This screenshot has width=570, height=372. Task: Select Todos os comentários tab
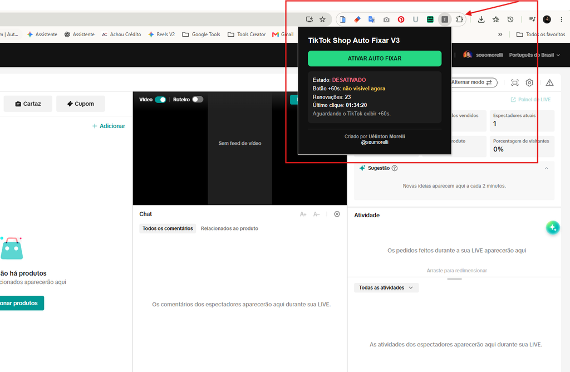[x=168, y=228]
